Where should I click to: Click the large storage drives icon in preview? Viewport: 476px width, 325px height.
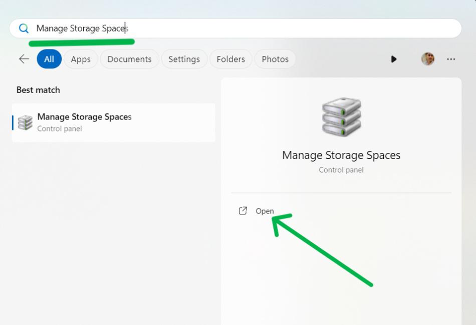click(x=341, y=117)
